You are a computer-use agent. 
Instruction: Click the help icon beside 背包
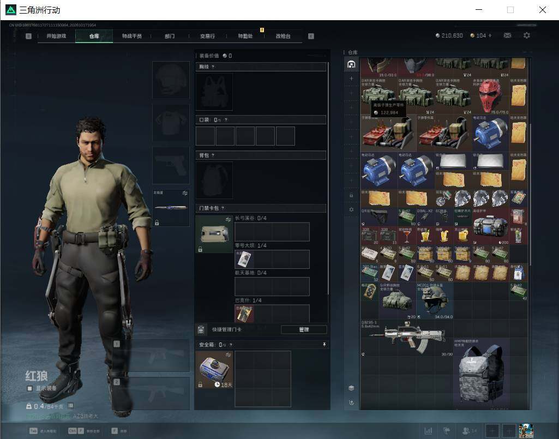tap(213, 155)
